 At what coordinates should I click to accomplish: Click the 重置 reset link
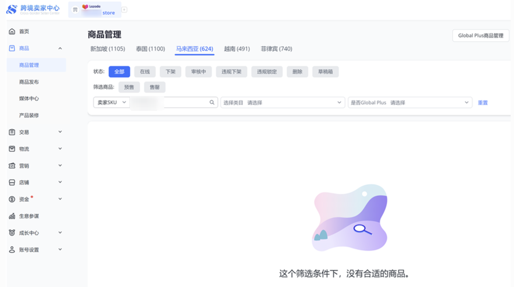(483, 103)
